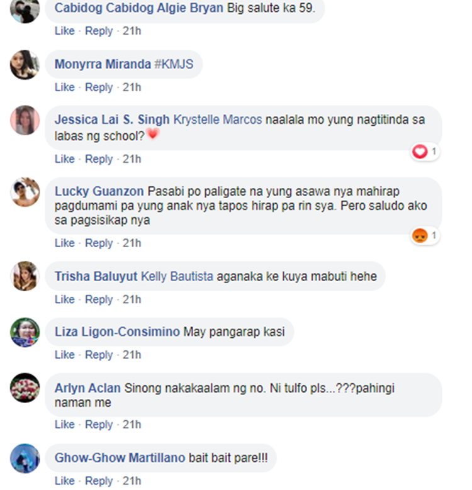
Task: Like Lucky Guanzon's comment
Action: click(x=65, y=243)
